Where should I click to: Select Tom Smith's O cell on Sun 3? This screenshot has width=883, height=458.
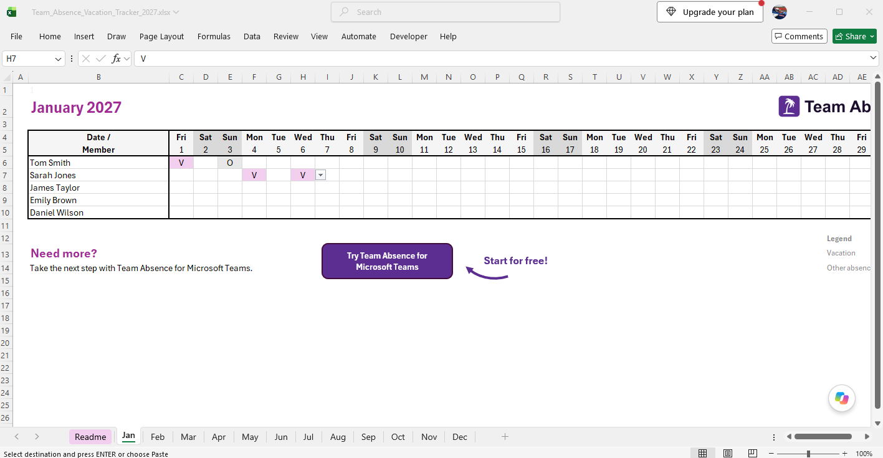(230, 163)
